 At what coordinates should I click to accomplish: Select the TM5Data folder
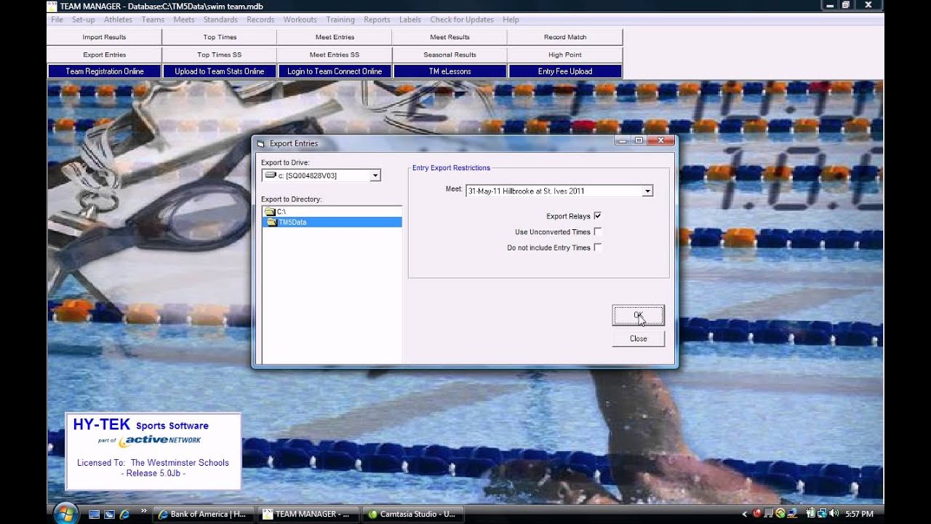pyautogui.click(x=332, y=222)
